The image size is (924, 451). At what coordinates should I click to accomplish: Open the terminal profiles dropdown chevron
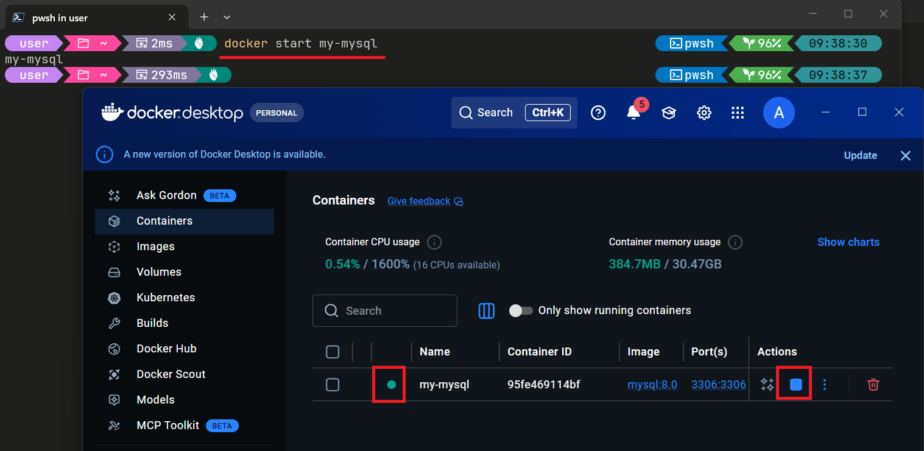[227, 17]
